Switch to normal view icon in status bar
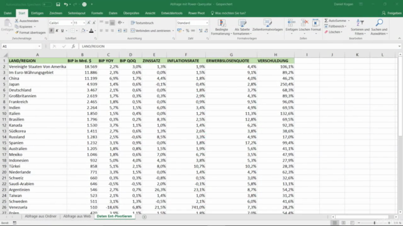Image resolution: width=403 pixels, height=226 pixels. [x=334, y=223]
